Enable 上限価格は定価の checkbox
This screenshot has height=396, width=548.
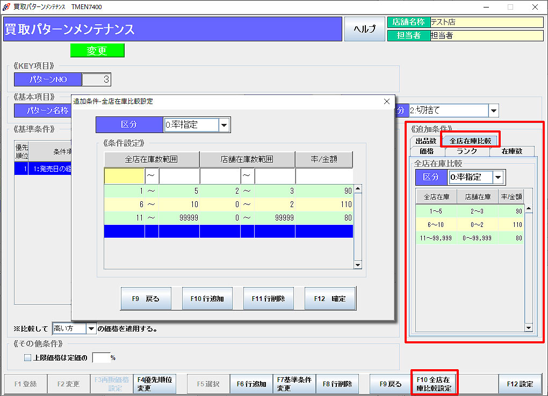(28, 357)
